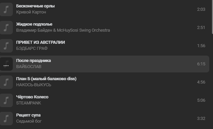Click the music note next to Рецепт супа
Viewport: 213px width, 129px height.
click(6, 119)
